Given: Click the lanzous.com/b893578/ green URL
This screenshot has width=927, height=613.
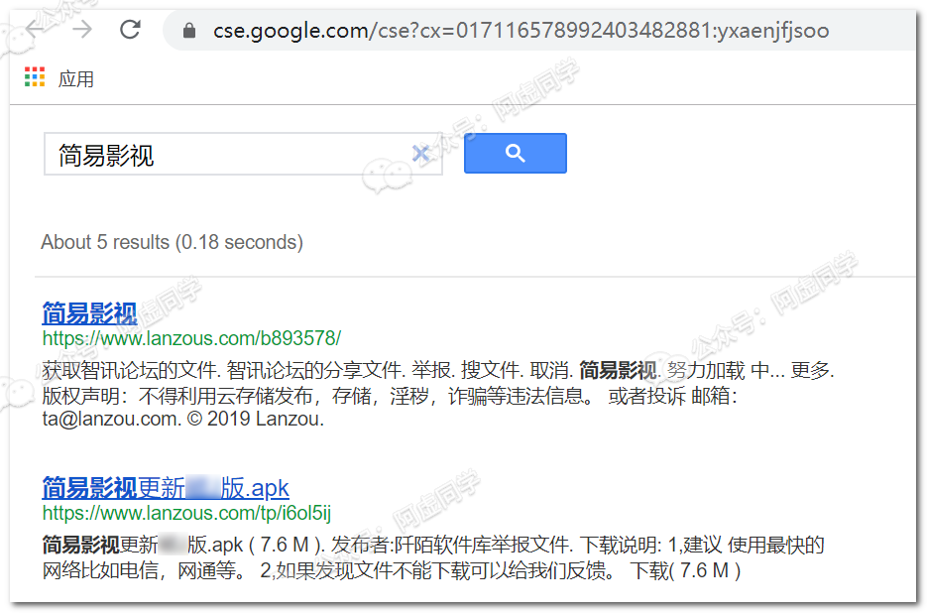Looking at the screenshot, I should 191,338.
